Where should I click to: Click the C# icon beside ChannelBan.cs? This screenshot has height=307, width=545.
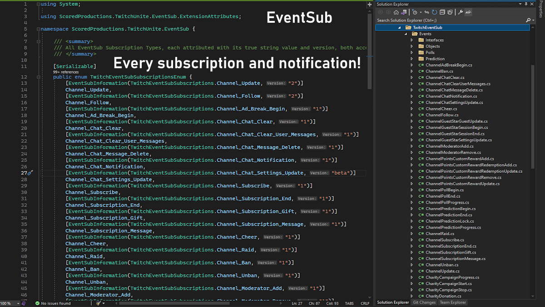tap(421, 71)
